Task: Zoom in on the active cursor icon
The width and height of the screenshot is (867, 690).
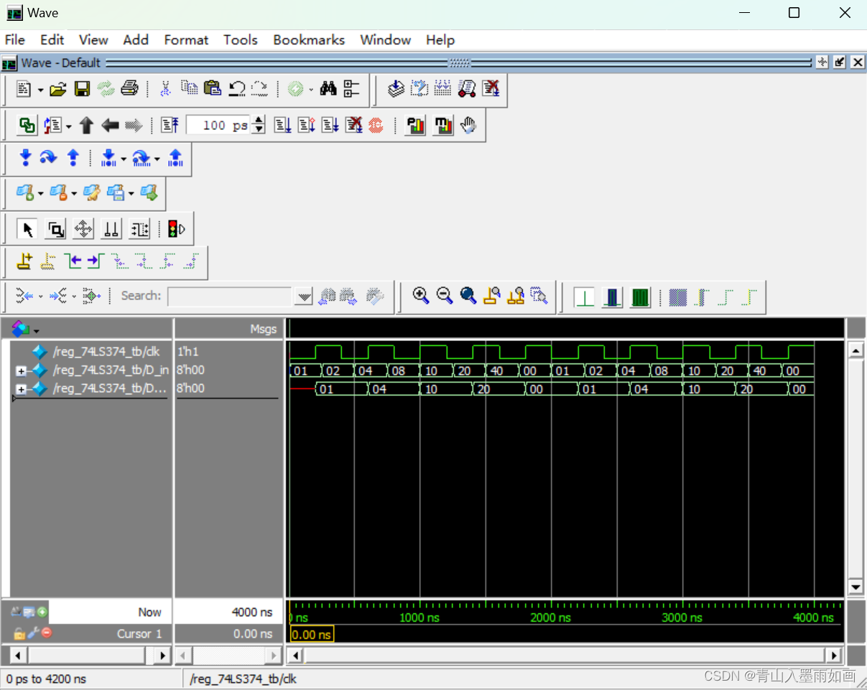Action: pyautogui.click(x=492, y=295)
